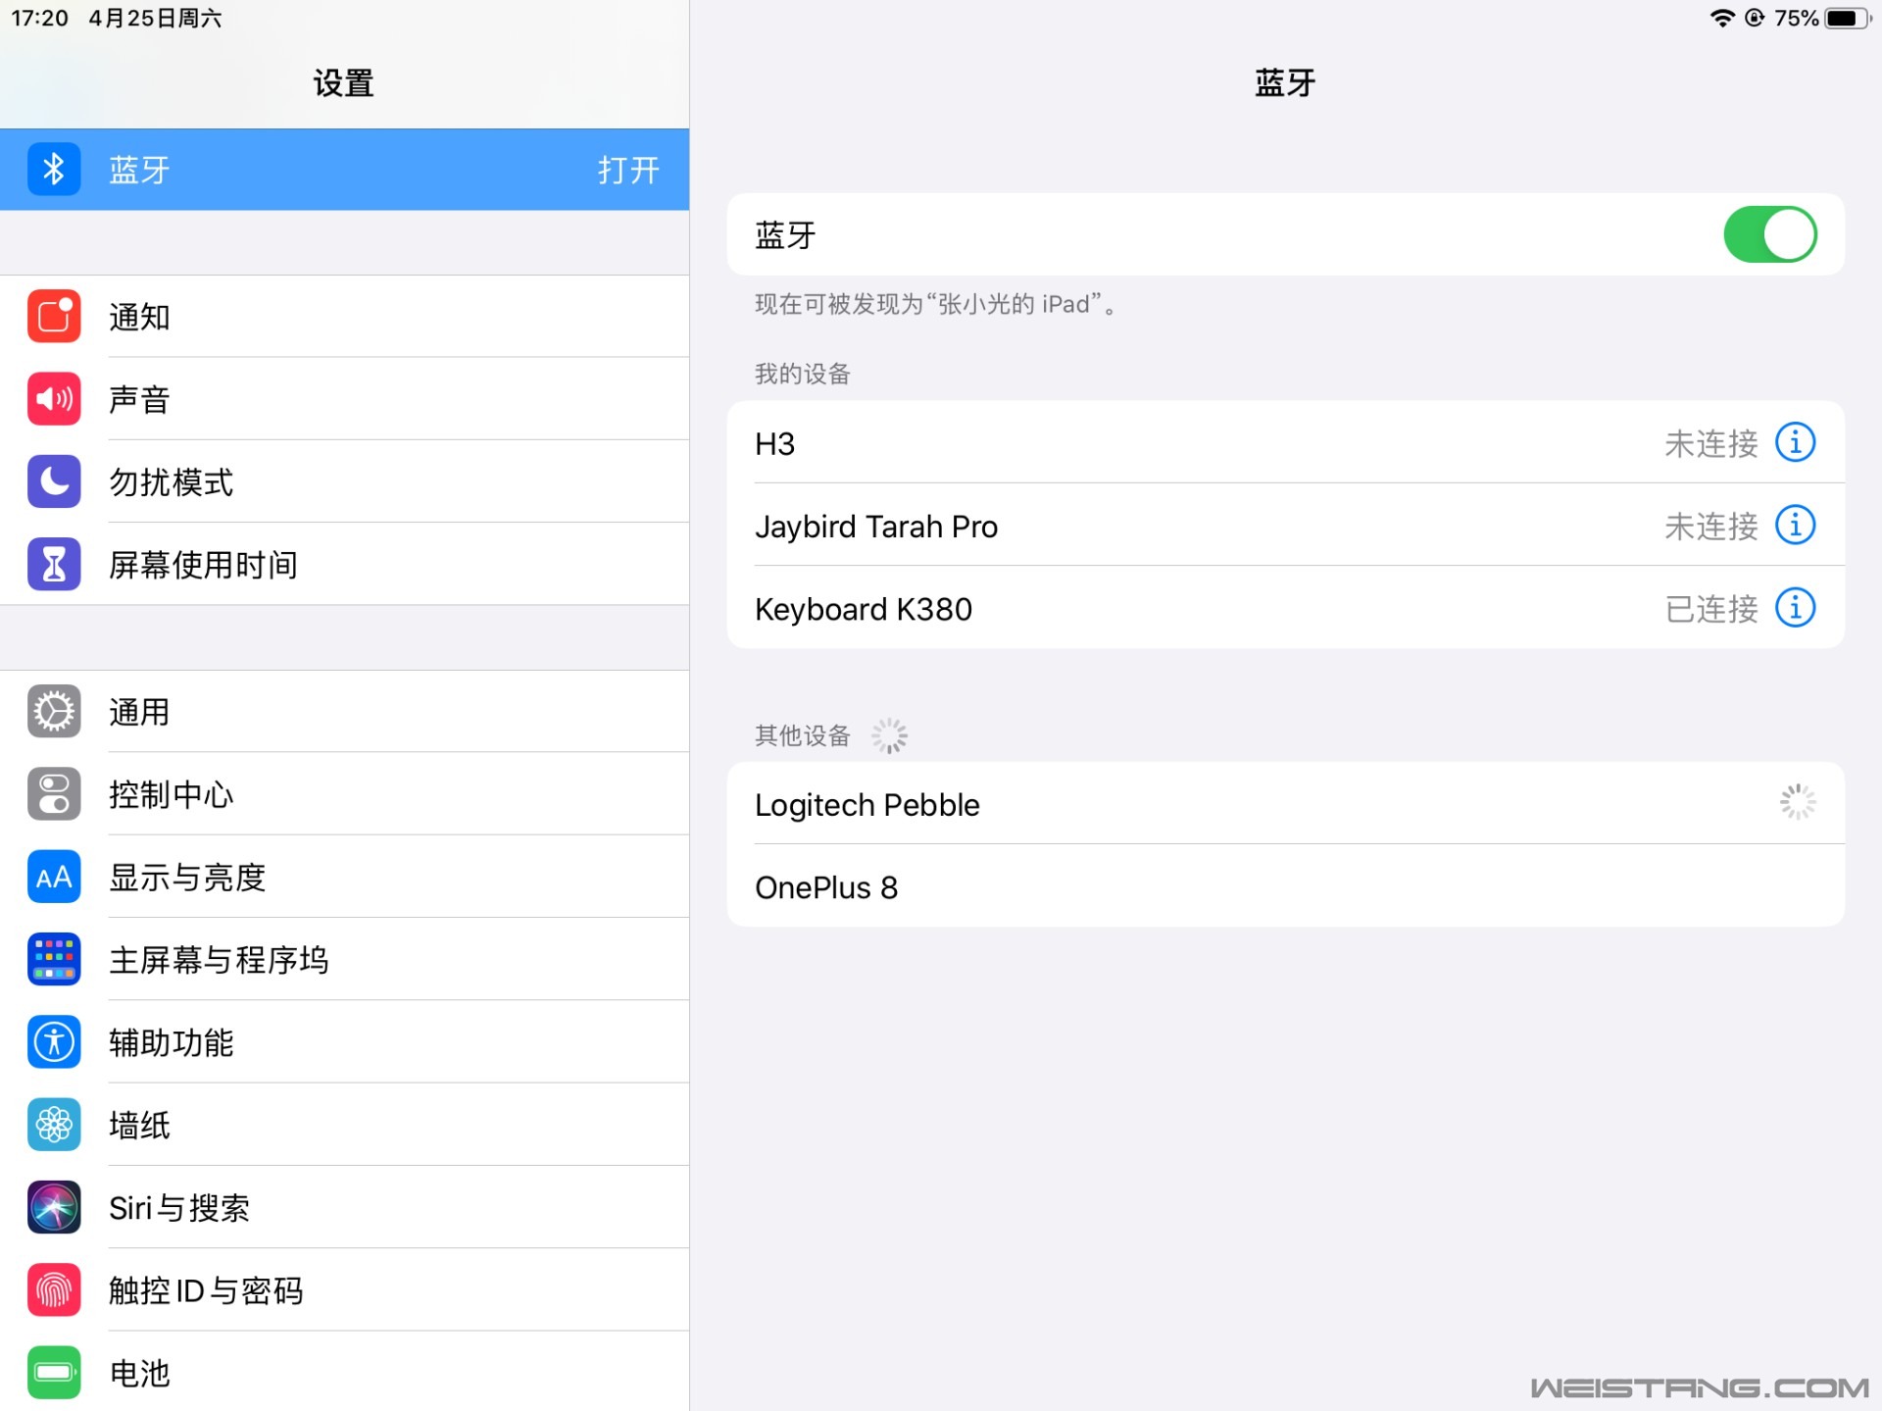This screenshot has width=1882, height=1411.
Task: Tap the 辅助功能 accessibility icon
Action: [54, 1041]
